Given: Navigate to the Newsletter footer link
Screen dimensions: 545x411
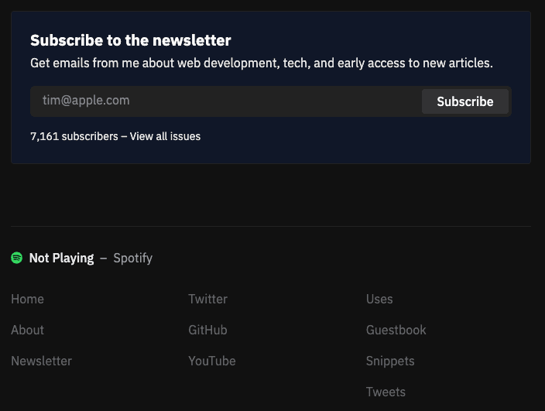Looking at the screenshot, I should pyautogui.click(x=41, y=361).
